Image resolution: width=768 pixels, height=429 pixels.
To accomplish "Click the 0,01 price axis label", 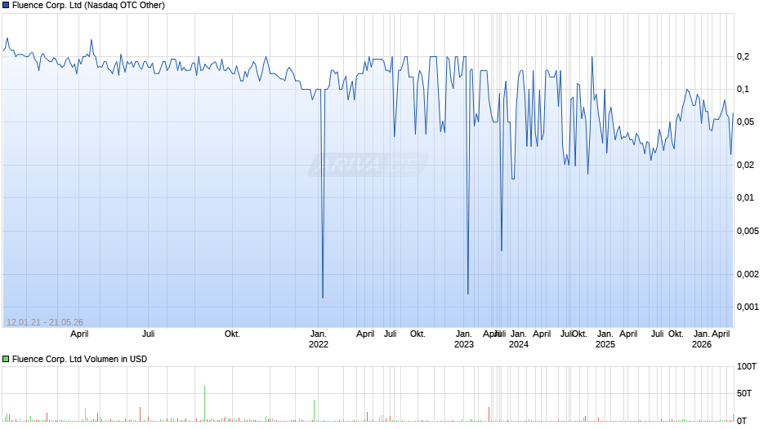I will coord(745,197).
